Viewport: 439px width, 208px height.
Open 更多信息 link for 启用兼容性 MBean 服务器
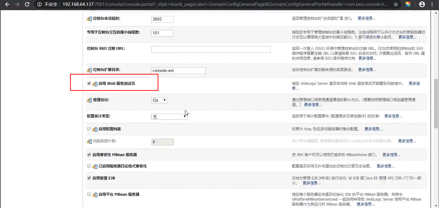point(392,155)
